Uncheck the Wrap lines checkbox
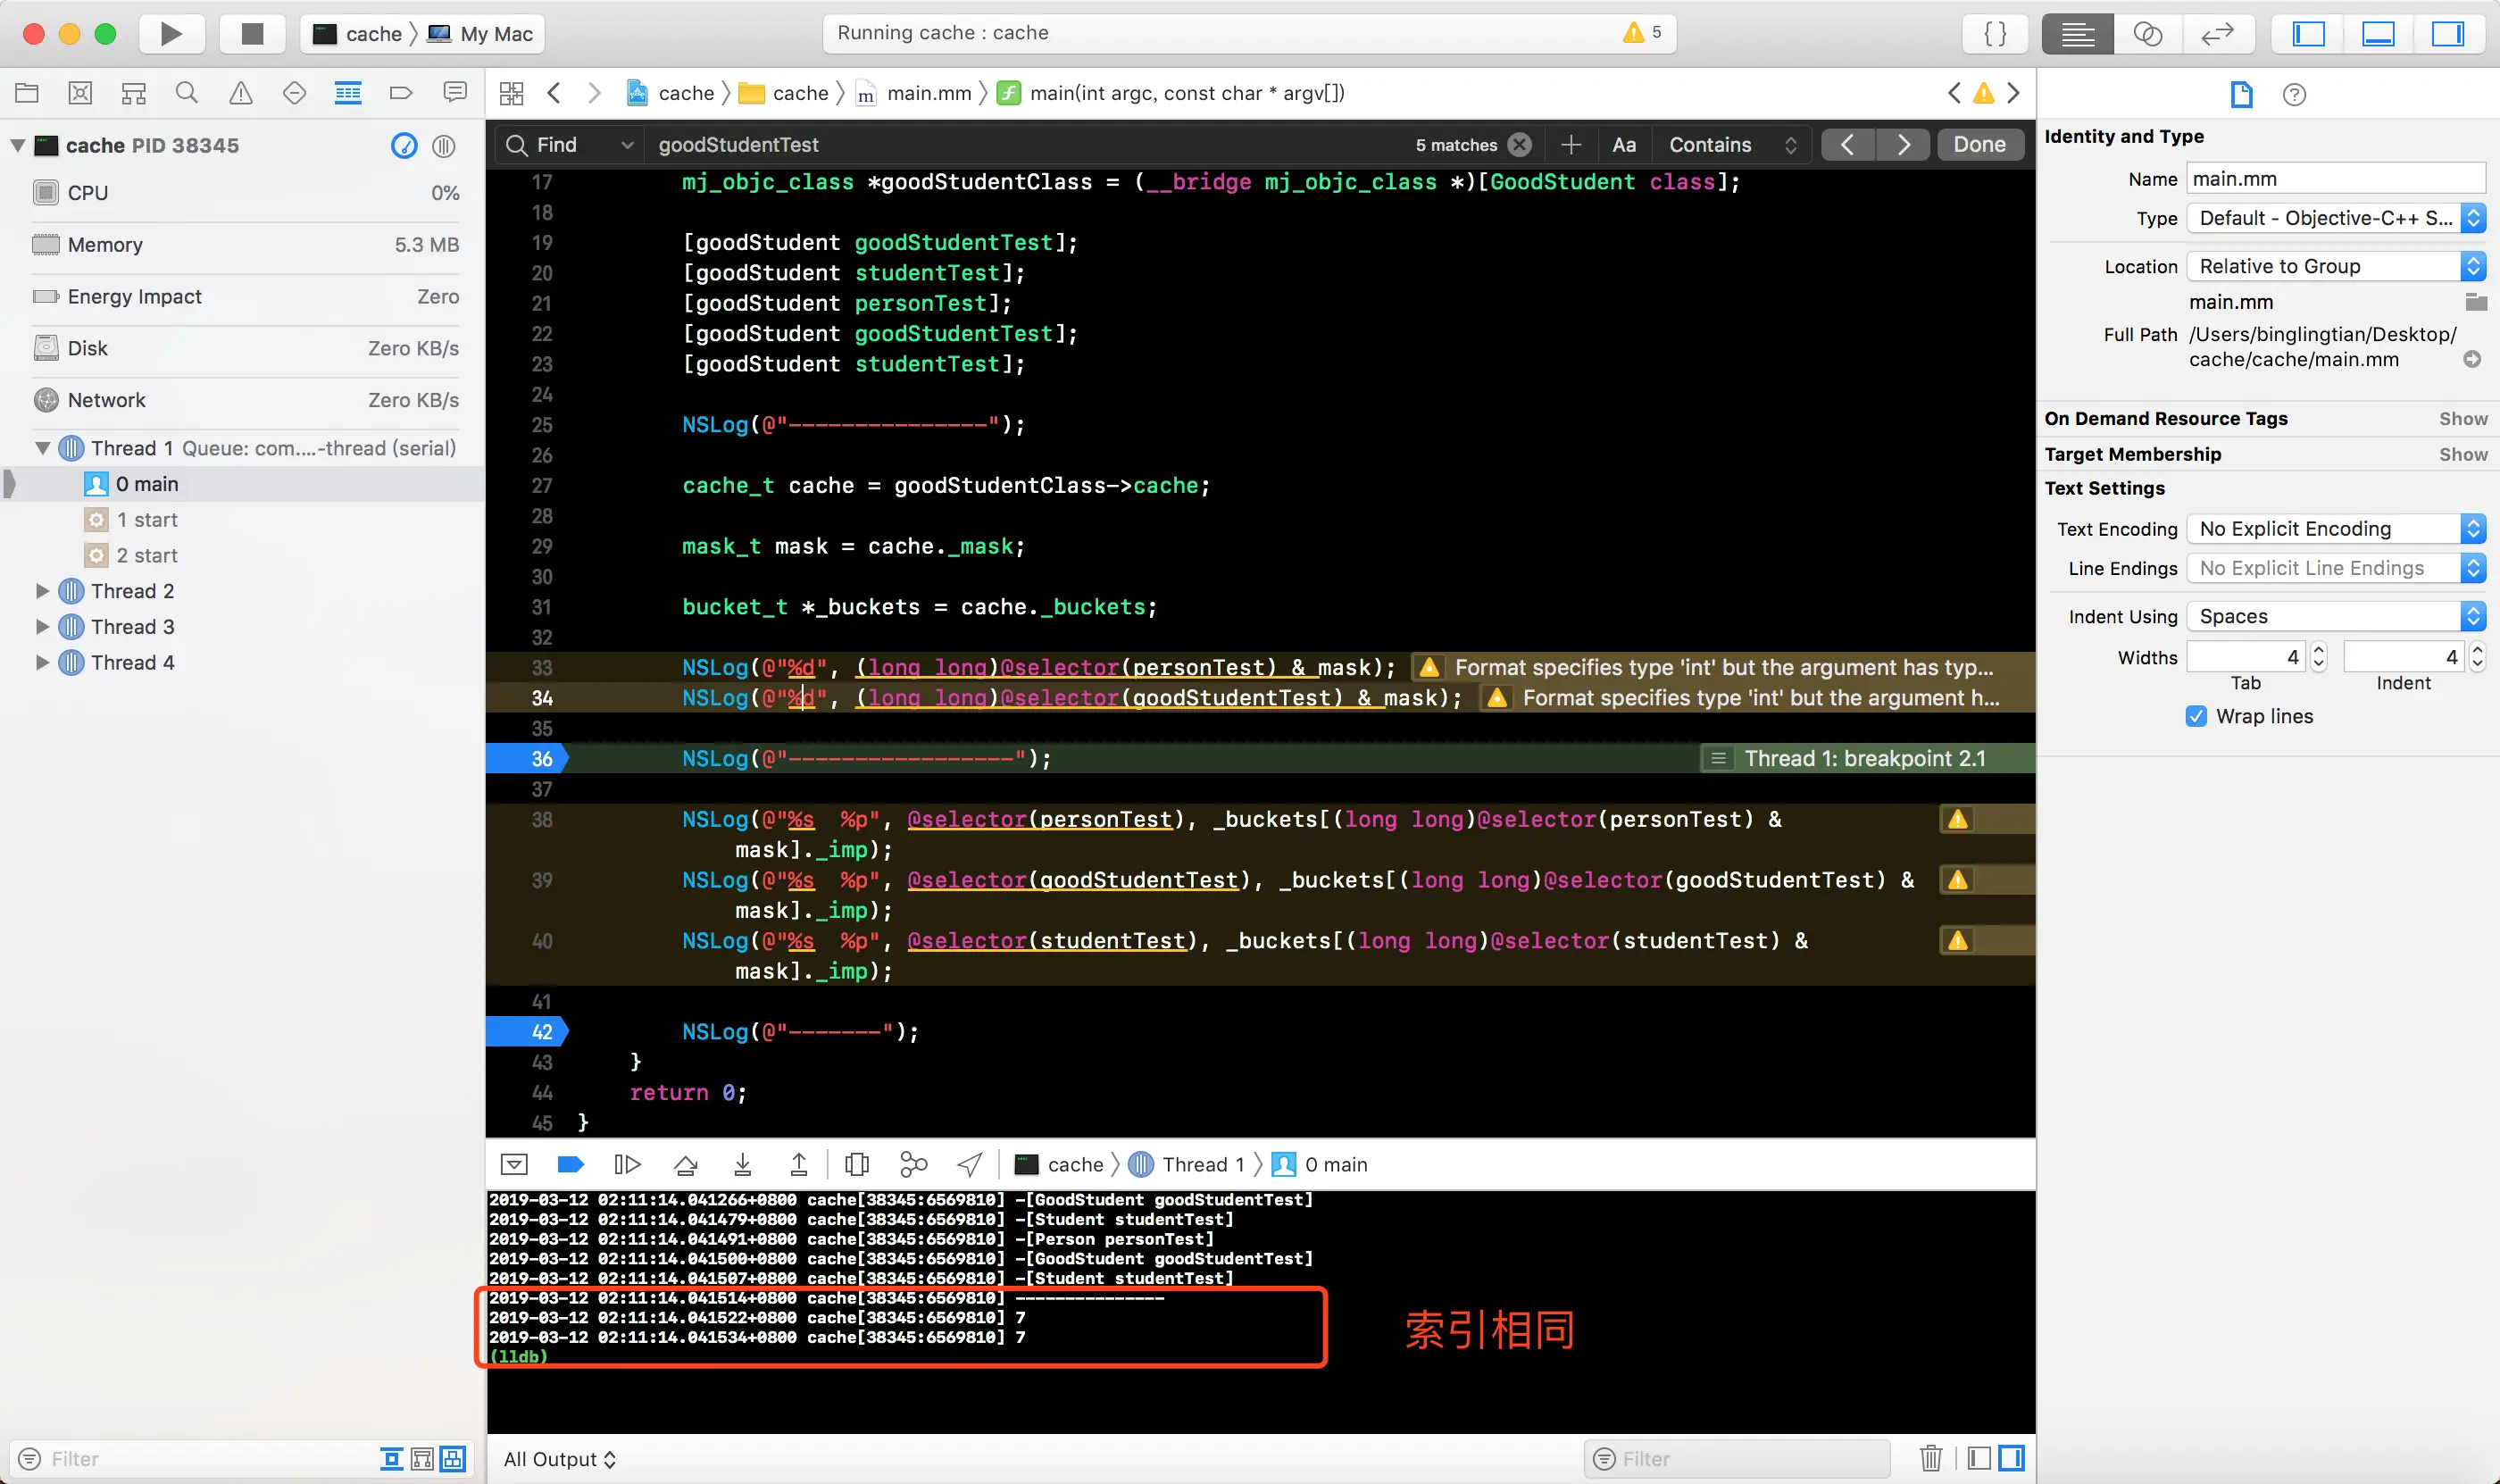Image resolution: width=2500 pixels, height=1484 pixels. coord(2196,716)
